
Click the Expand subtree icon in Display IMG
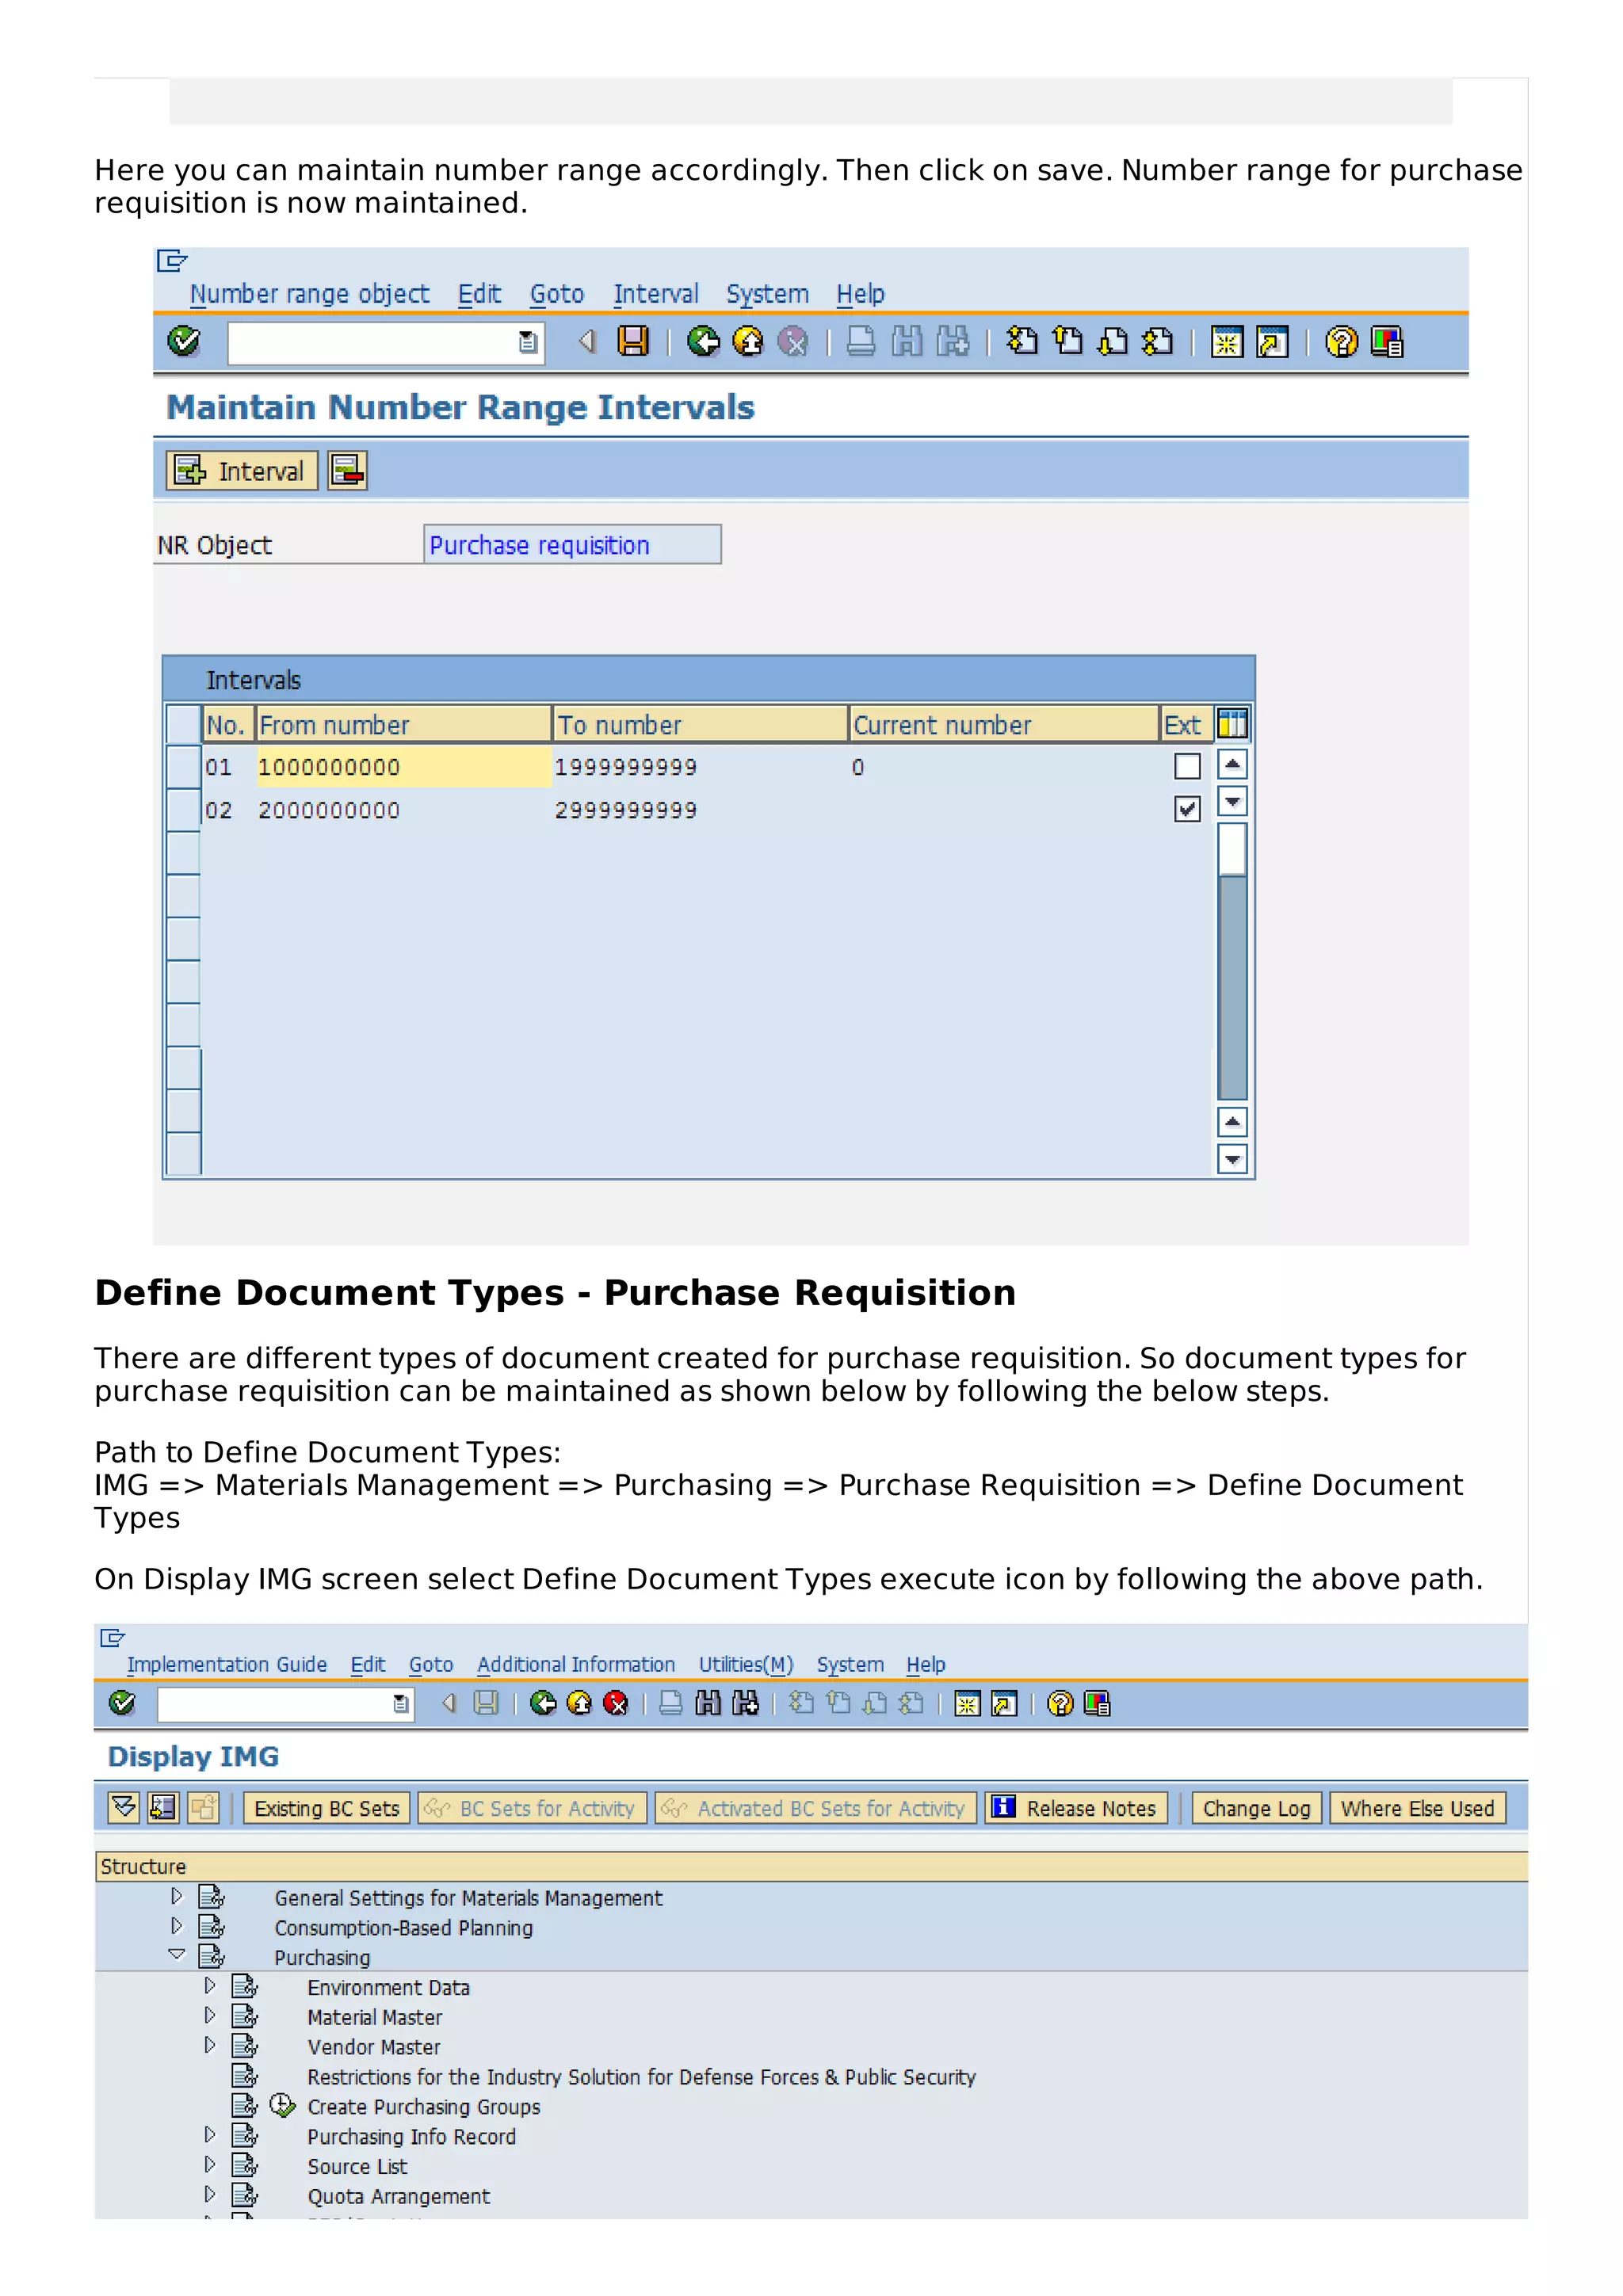tap(123, 1808)
